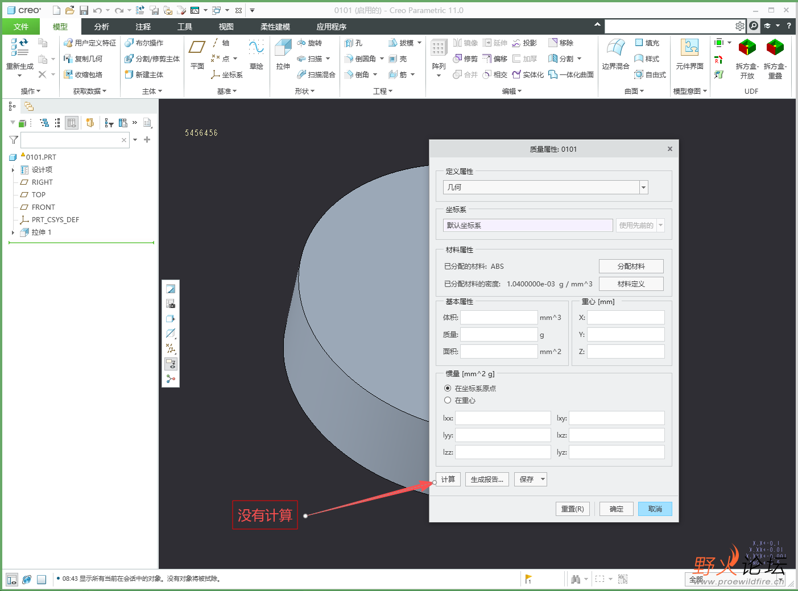This screenshot has height=591, width=798.
Task: Expand the 设计项 tree node
Action: point(13,170)
